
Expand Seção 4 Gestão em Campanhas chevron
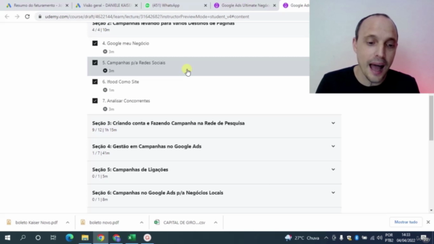point(333,146)
